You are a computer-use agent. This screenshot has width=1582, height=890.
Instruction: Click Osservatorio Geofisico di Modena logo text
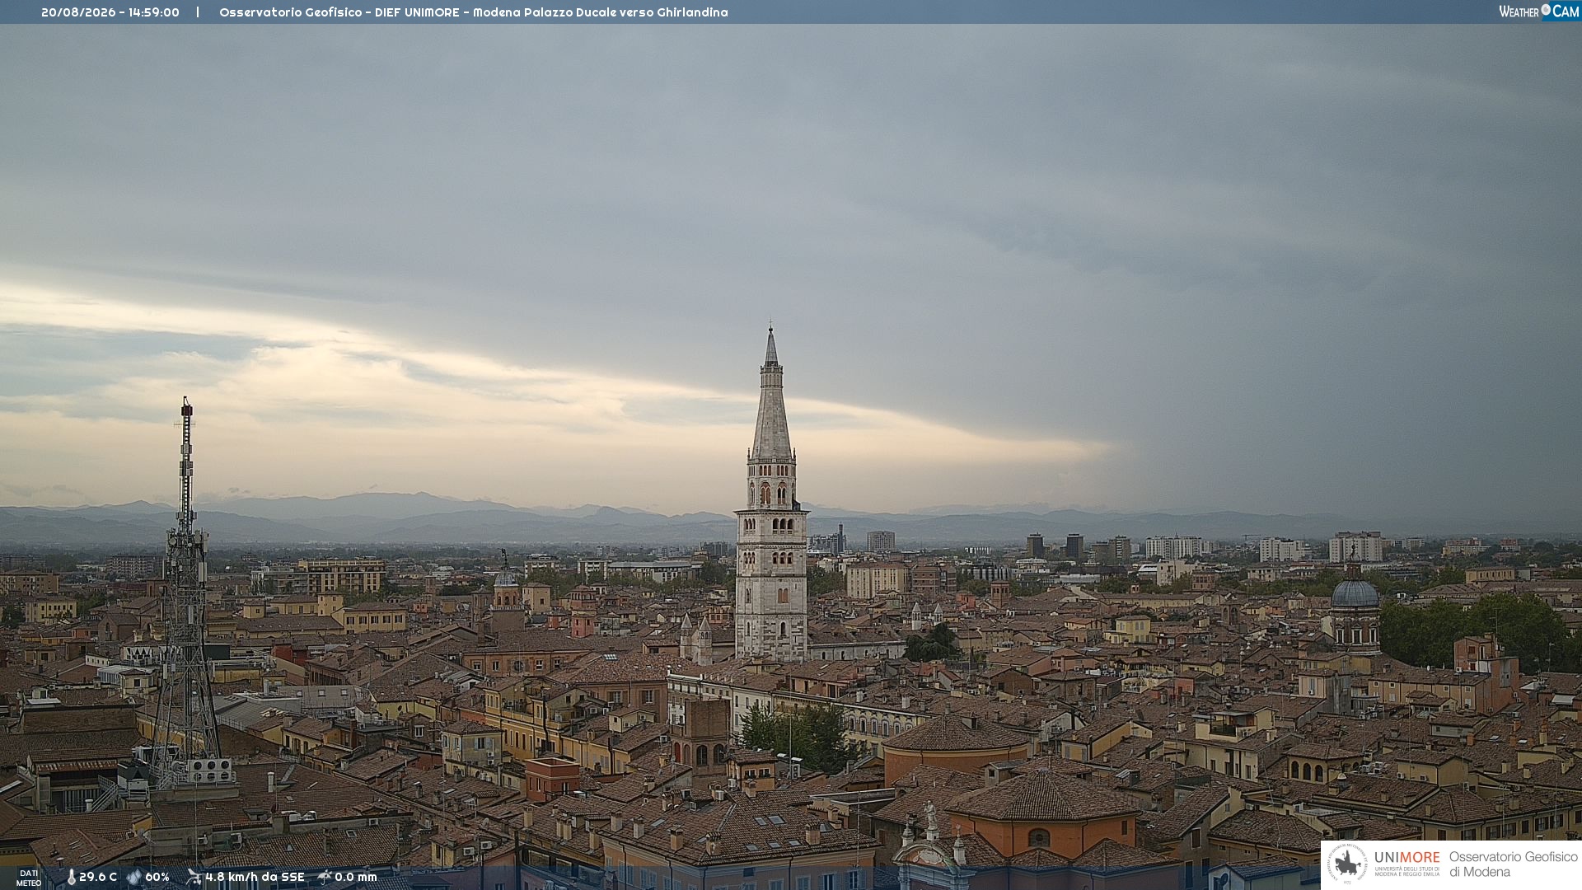pos(1514,864)
